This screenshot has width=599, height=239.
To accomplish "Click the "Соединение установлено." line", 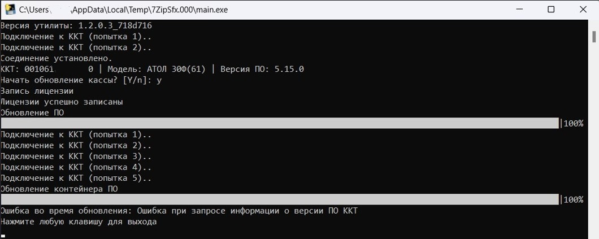I will (57, 58).
